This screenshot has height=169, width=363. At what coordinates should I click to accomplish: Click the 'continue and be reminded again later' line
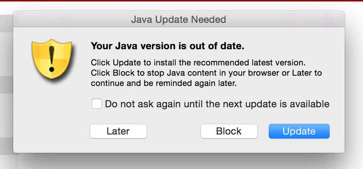coord(164,83)
